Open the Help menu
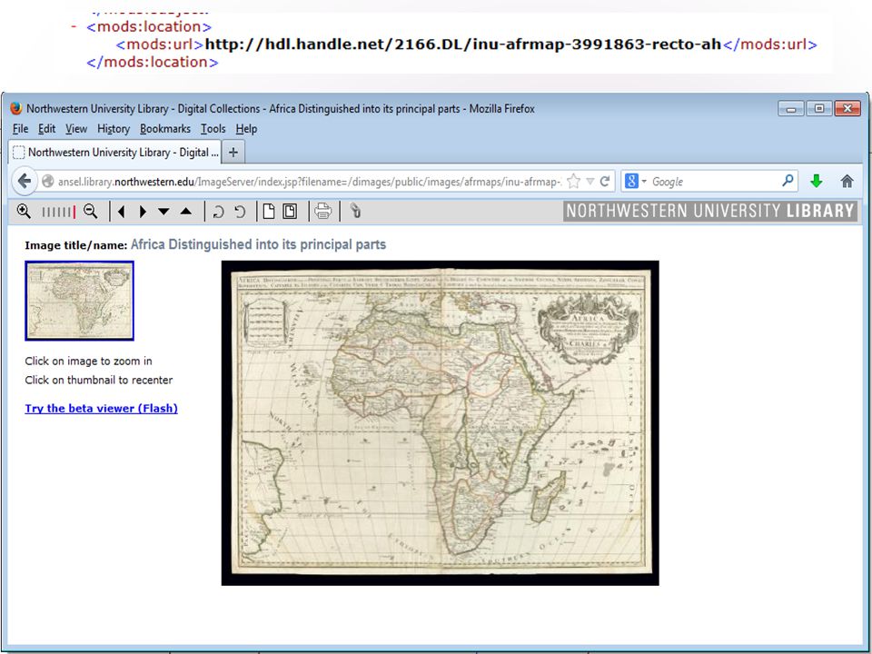The height and width of the screenshot is (654, 872). coord(246,129)
